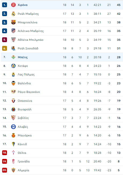
Task: Click the Αλμερία team name
Action: [23, 170]
